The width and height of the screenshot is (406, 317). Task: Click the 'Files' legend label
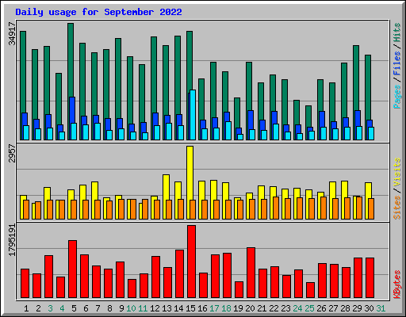[397, 63]
